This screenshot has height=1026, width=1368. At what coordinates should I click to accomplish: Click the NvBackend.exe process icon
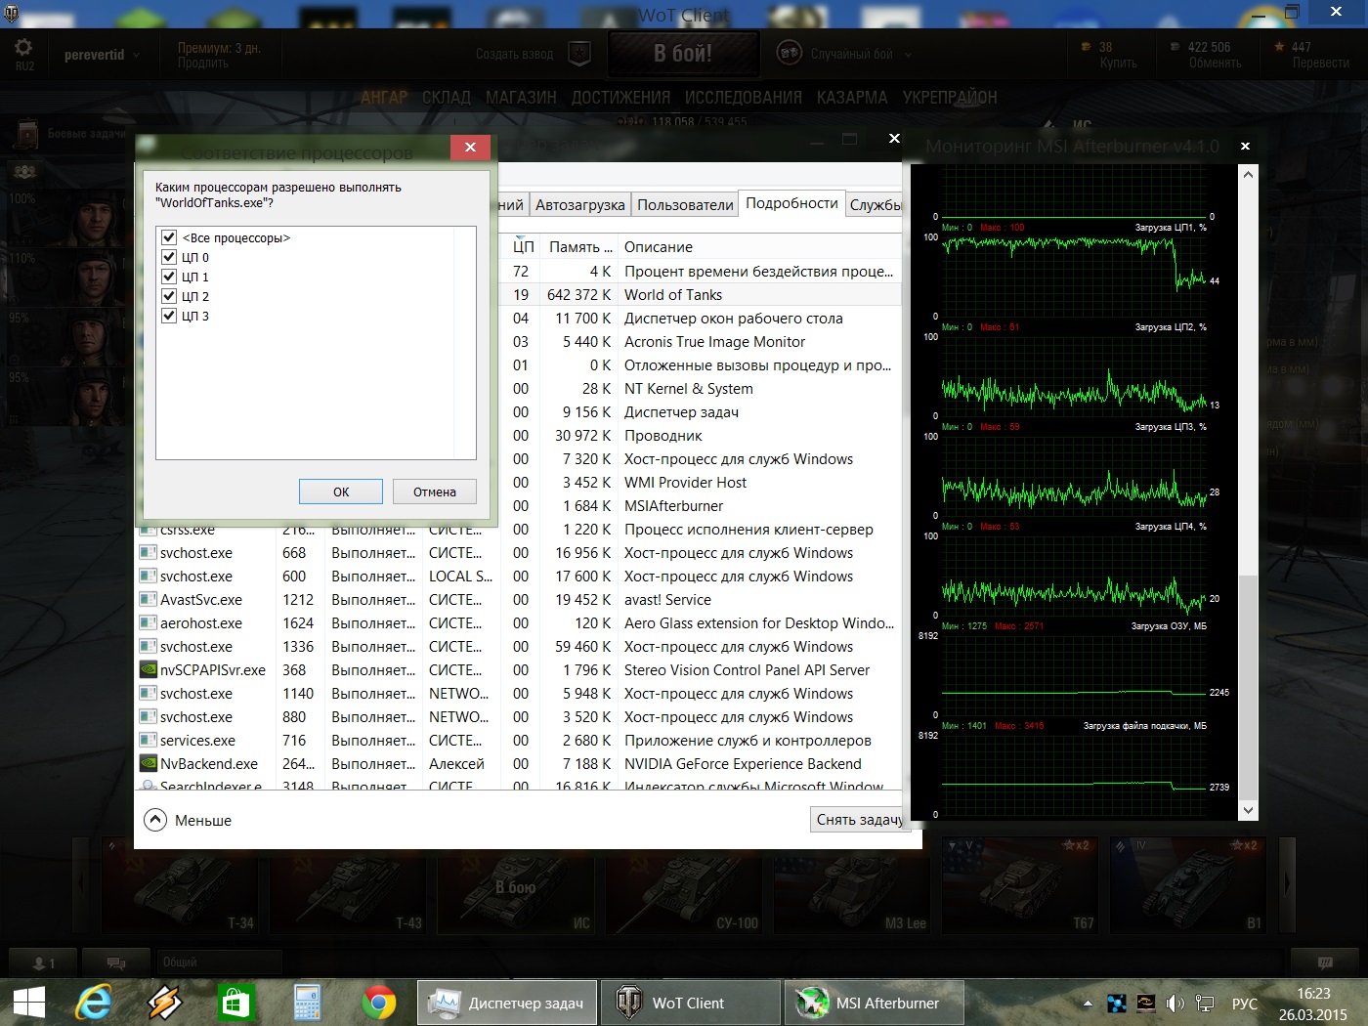point(149,764)
